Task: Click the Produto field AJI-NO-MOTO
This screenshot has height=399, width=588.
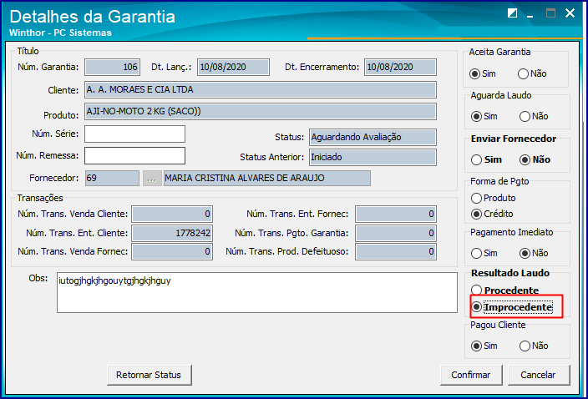Action: pyautogui.click(x=261, y=112)
